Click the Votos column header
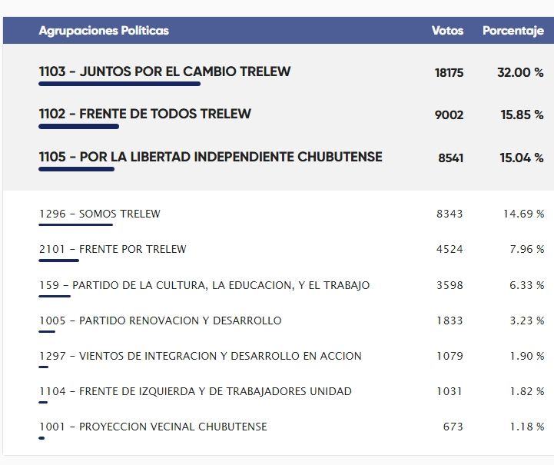Image resolution: width=554 pixels, height=465 pixels. point(447,31)
